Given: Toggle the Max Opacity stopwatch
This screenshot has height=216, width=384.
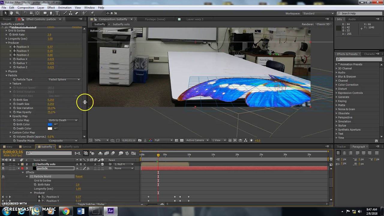Looking at the screenshot, I should (x=14, y=112).
